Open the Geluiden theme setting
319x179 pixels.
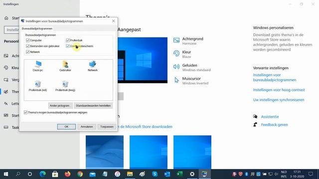(192, 68)
